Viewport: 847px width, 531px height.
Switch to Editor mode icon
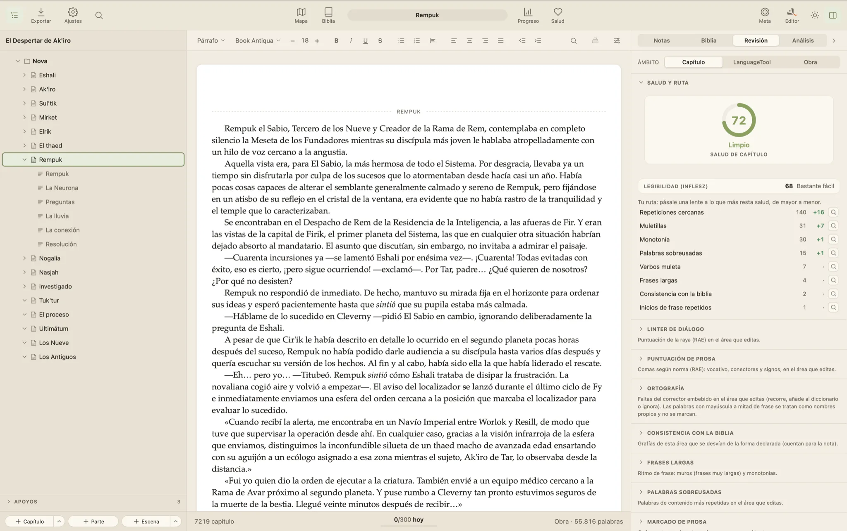[x=792, y=15]
